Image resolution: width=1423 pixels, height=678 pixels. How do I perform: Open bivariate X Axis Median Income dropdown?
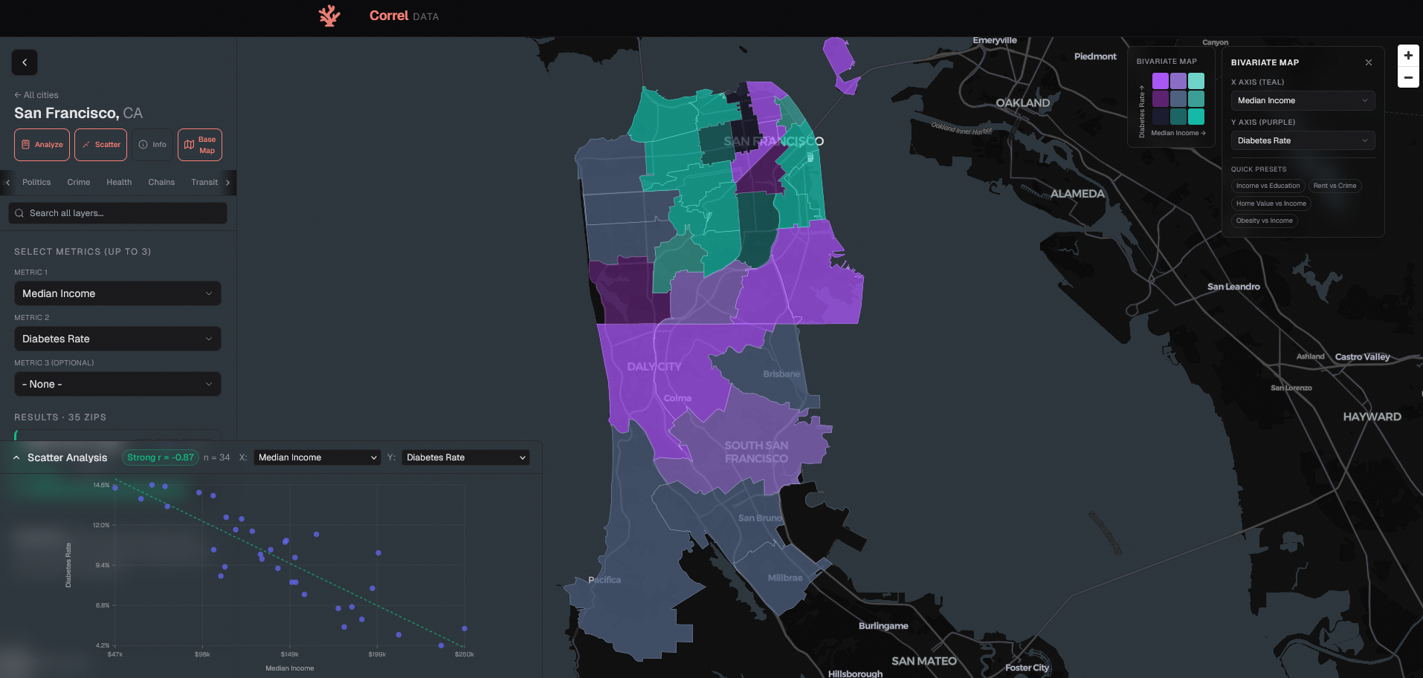pos(1303,100)
